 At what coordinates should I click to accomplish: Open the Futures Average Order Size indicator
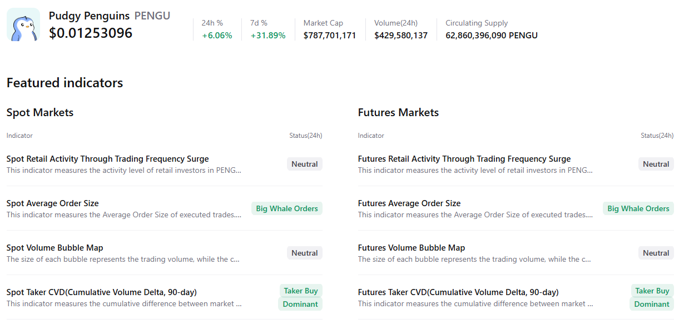tap(409, 203)
